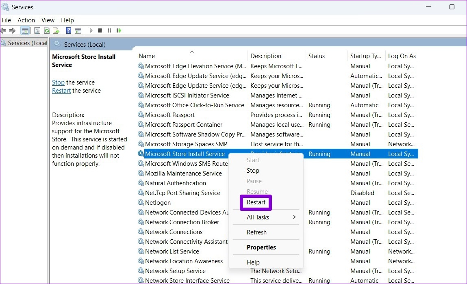Go back using the toolbar back arrow

tap(3, 30)
